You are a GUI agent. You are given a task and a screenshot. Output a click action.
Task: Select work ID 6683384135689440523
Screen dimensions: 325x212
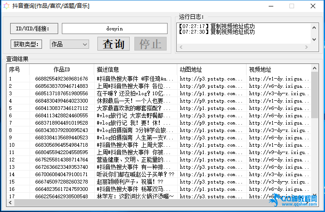61,138
